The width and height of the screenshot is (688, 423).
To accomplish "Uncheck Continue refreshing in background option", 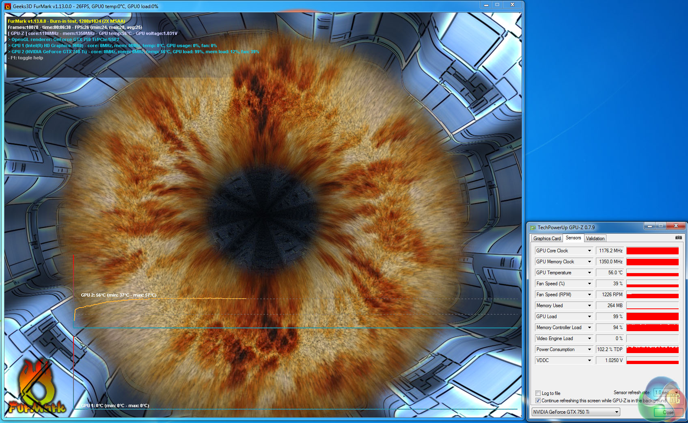I will [538, 401].
